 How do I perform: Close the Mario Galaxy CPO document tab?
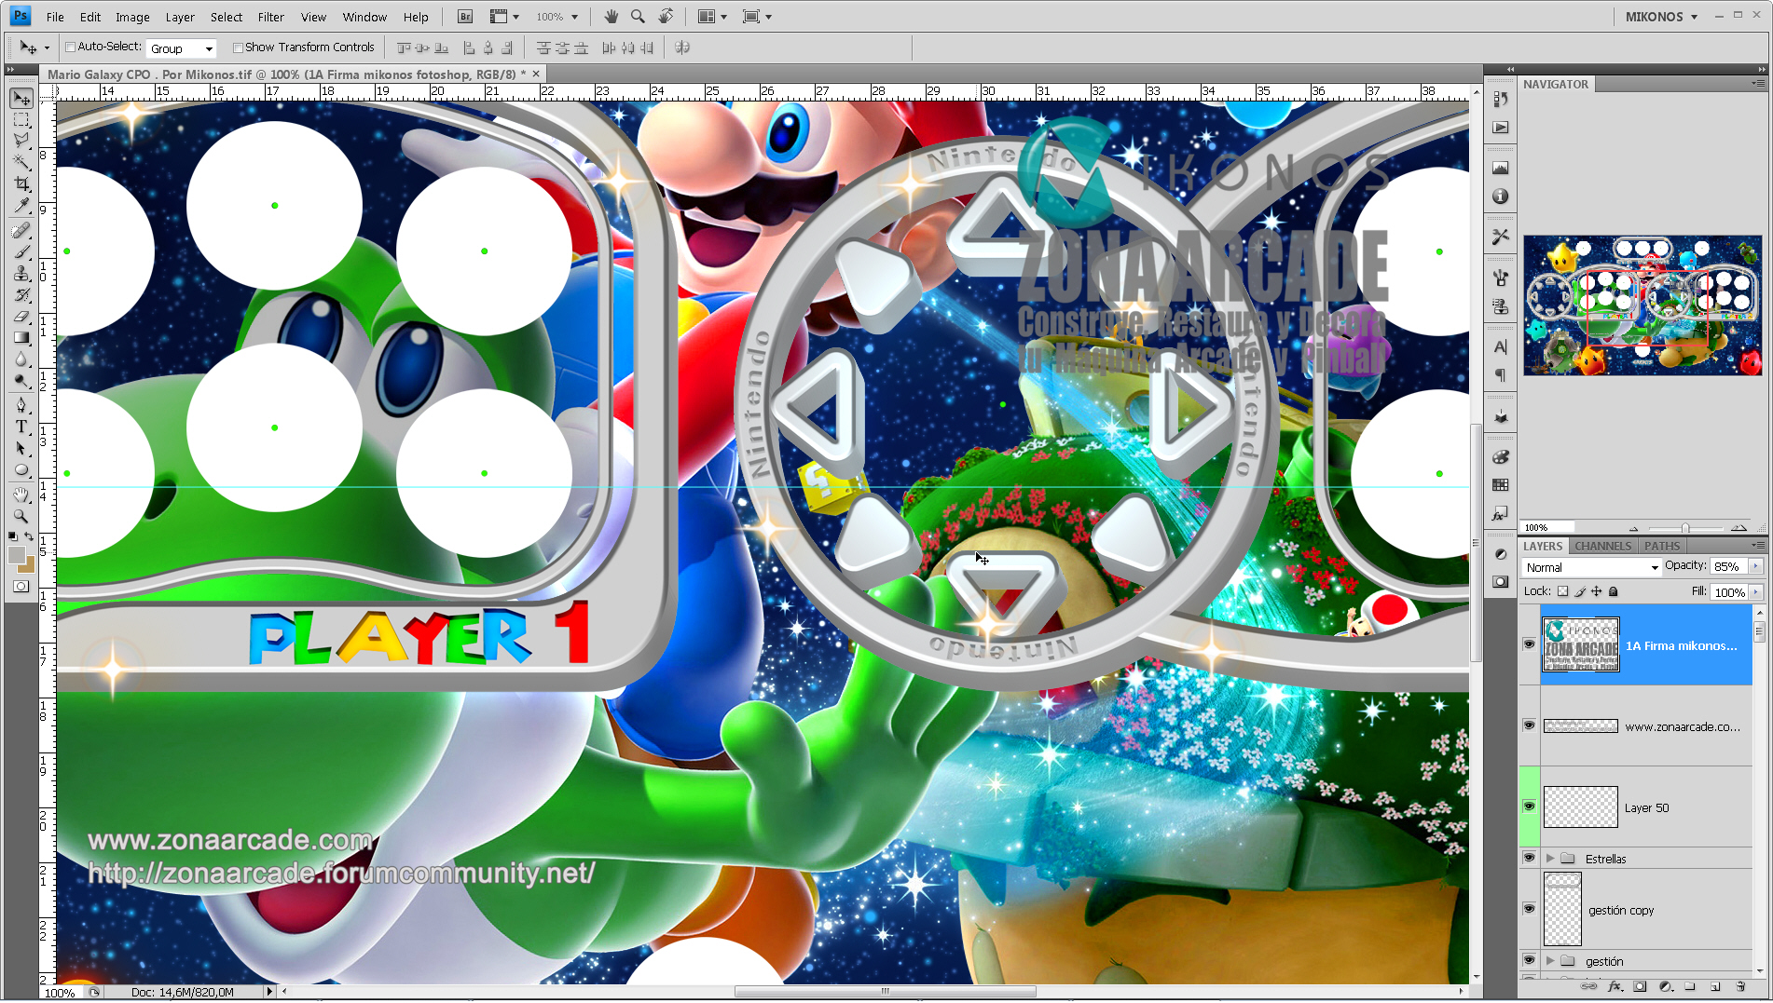tap(536, 74)
